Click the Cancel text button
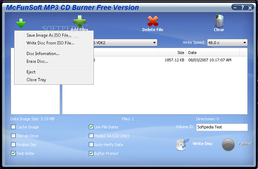Viewport: 258px width, 169px height. coord(245,144)
